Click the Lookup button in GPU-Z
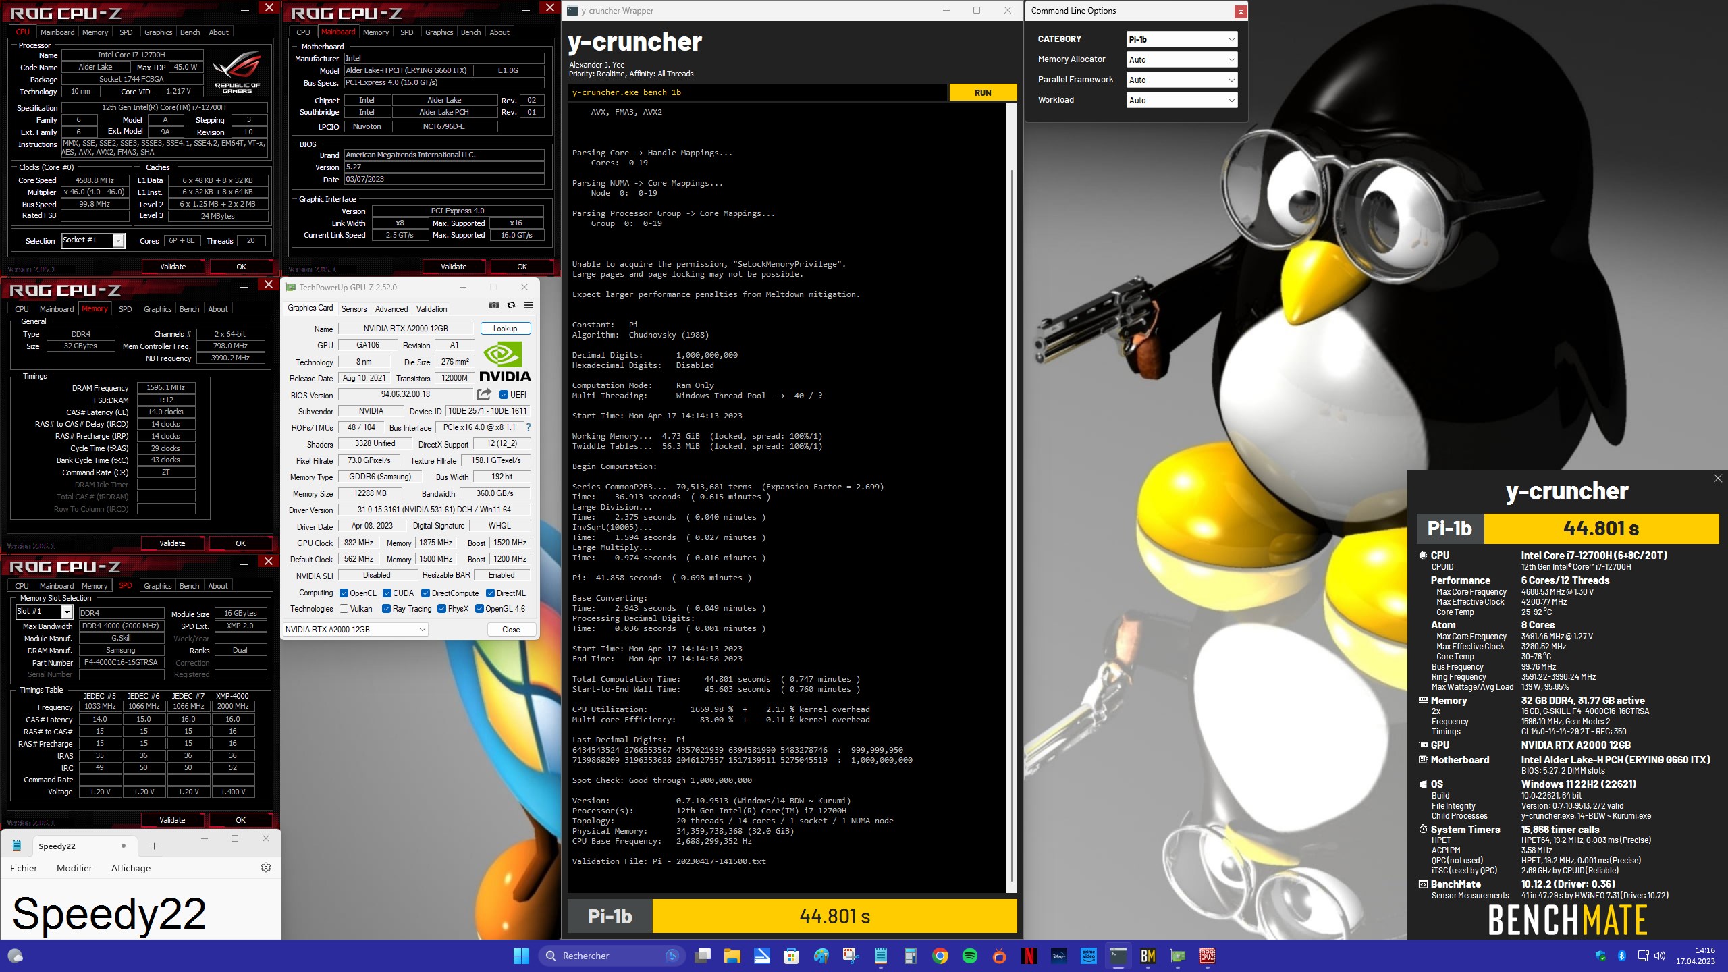This screenshot has width=1728, height=972. tap(505, 329)
